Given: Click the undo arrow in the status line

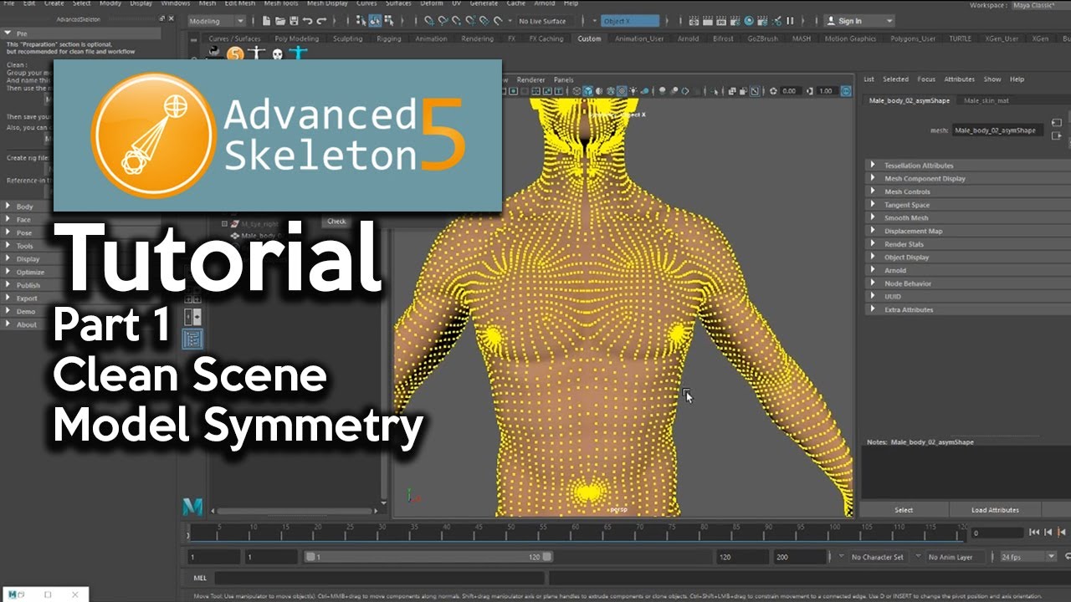Looking at the screenshot, I should coord(308,21).
